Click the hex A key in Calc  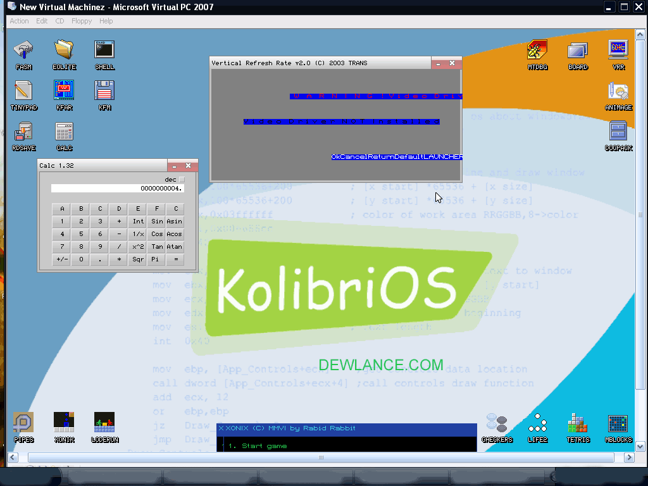coord(62,209)
